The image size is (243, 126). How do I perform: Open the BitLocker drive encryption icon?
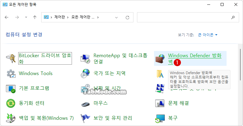pyautogui.click(x=11, y=59)
